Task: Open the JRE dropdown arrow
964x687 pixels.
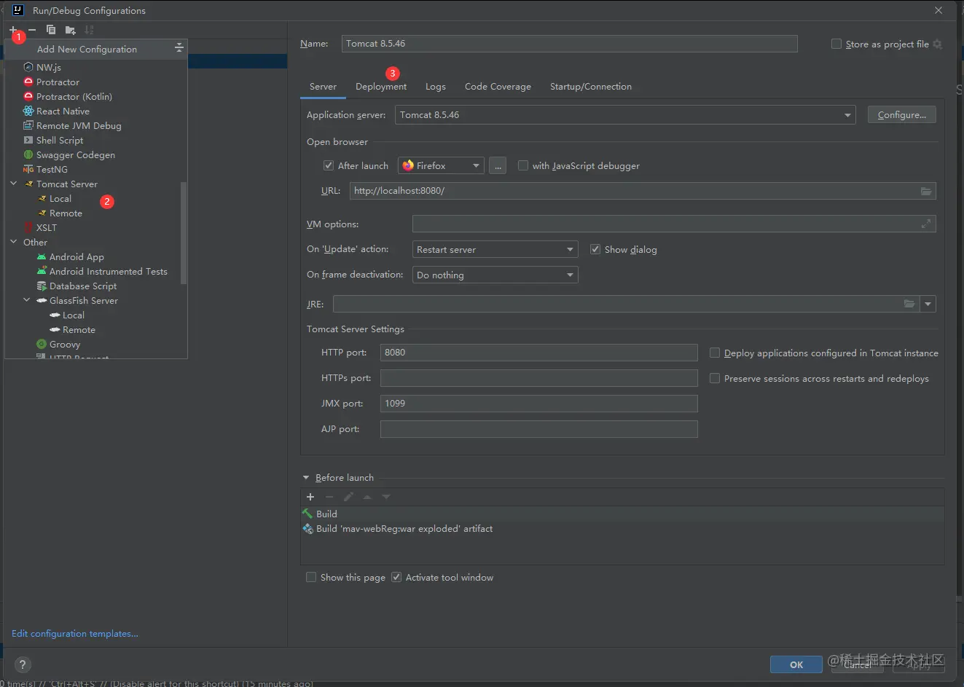Action: tap(928, 304)
